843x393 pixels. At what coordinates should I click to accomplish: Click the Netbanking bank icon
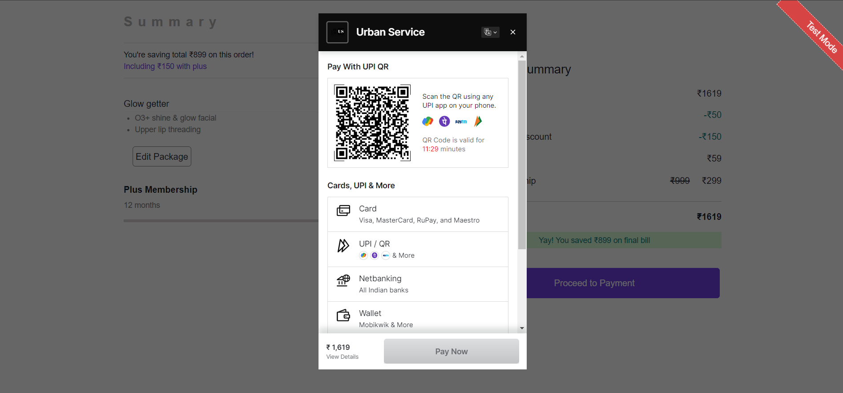343,280
